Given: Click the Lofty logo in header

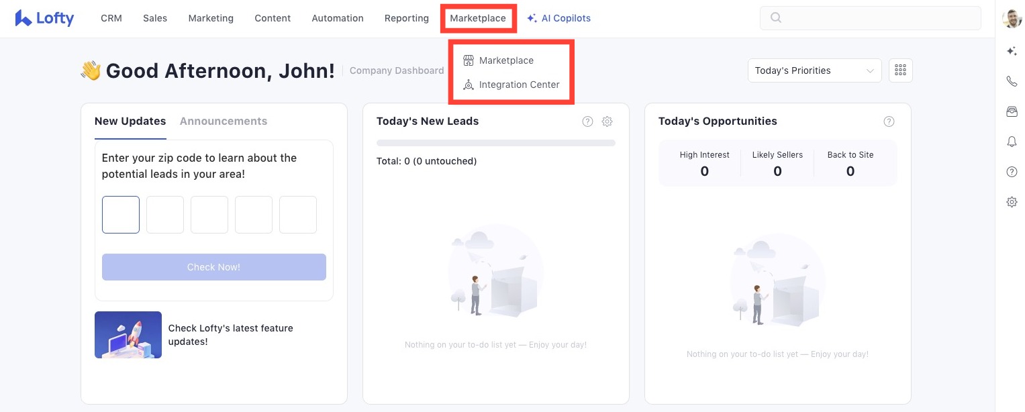Looking at the screenshot, I should tap(44, 18).
